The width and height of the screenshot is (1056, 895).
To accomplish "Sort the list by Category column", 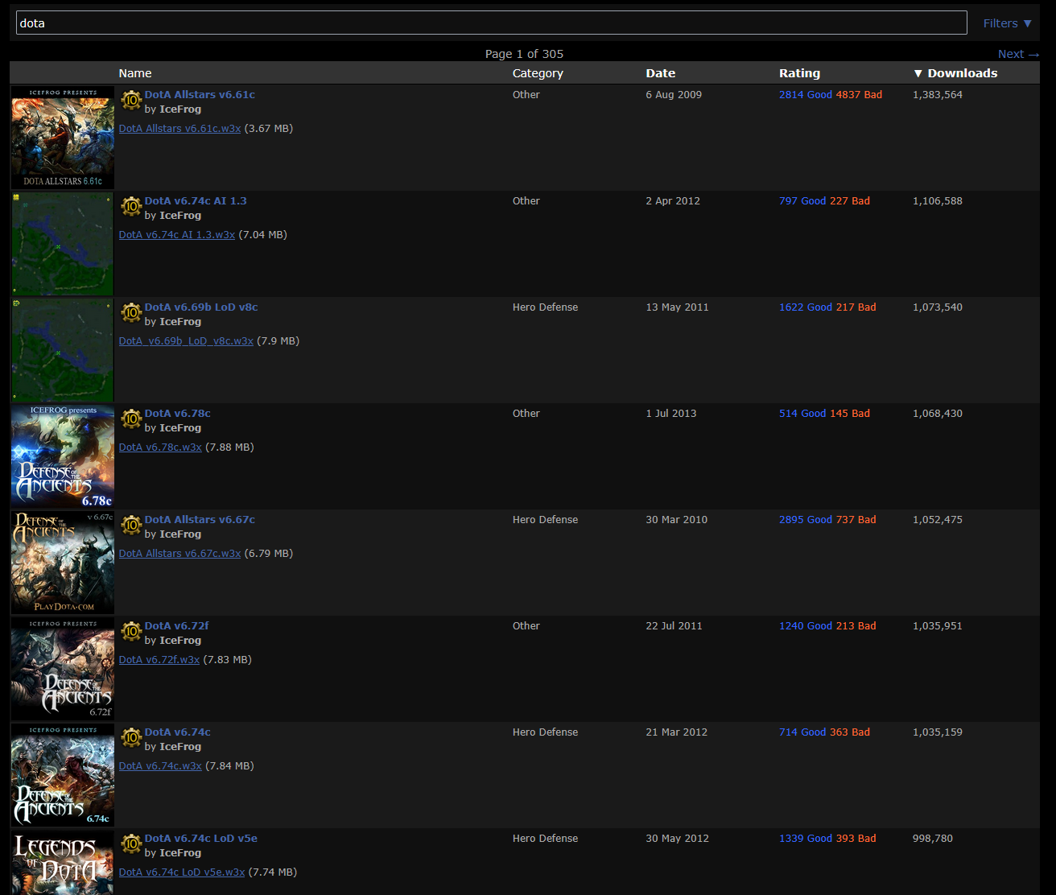I will click(x=538, y=73).
